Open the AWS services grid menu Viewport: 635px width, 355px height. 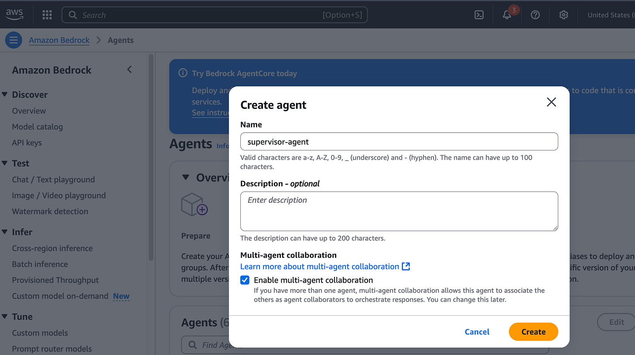coord(47,15)
